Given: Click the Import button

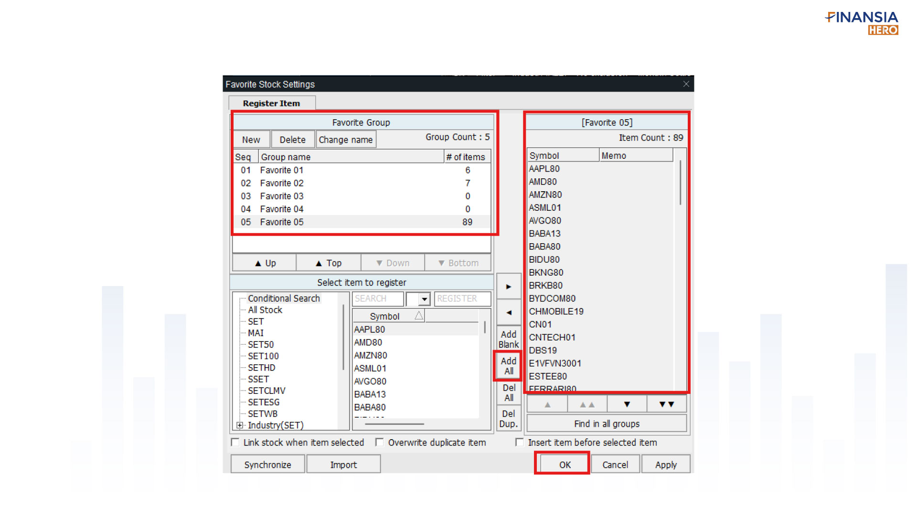Looking at the screenshot, I should [x=343, y=464].
